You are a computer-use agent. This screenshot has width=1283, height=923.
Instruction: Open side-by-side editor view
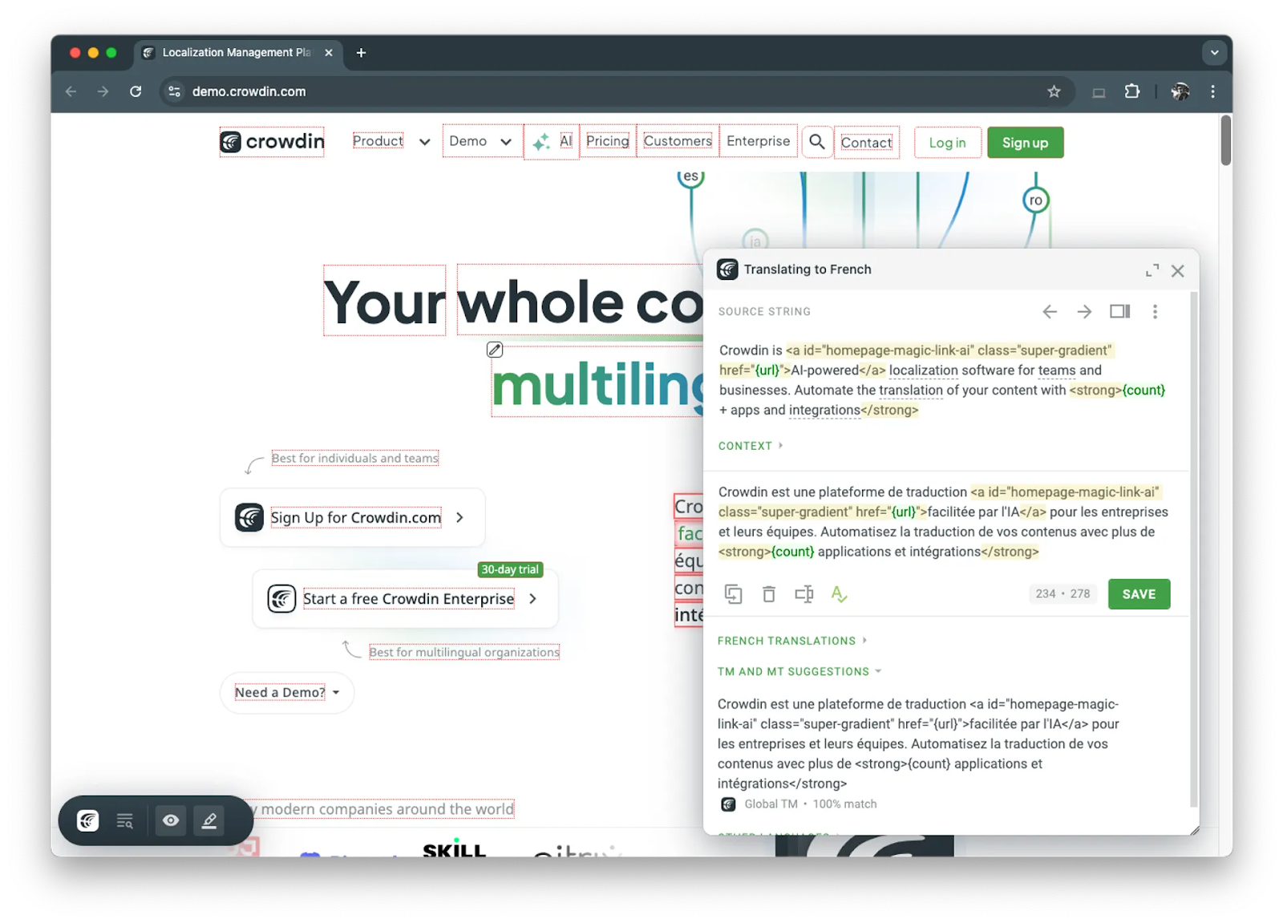click(x=1119, y=311)
